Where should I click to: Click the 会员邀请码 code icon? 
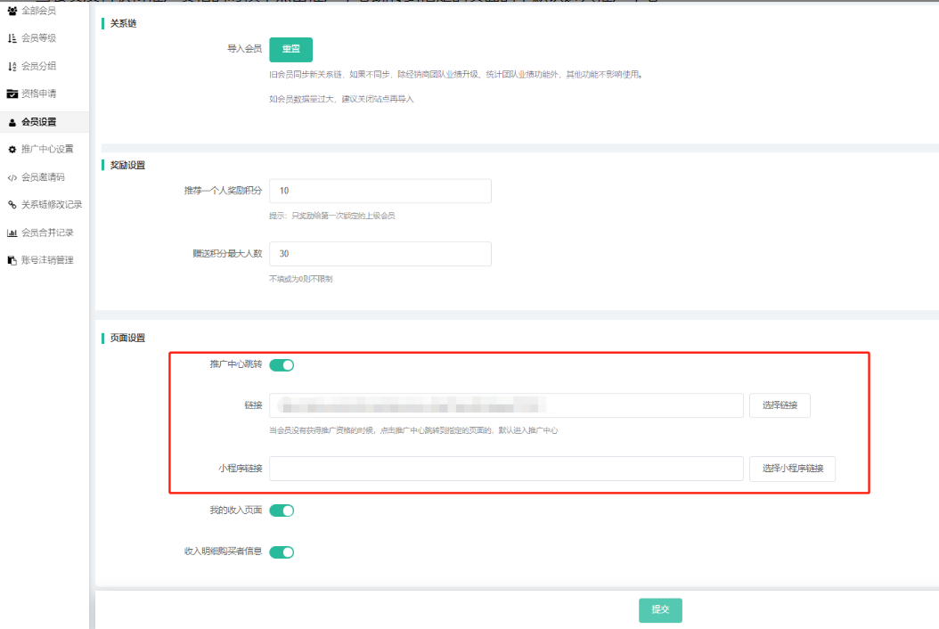tap(12, 177)
